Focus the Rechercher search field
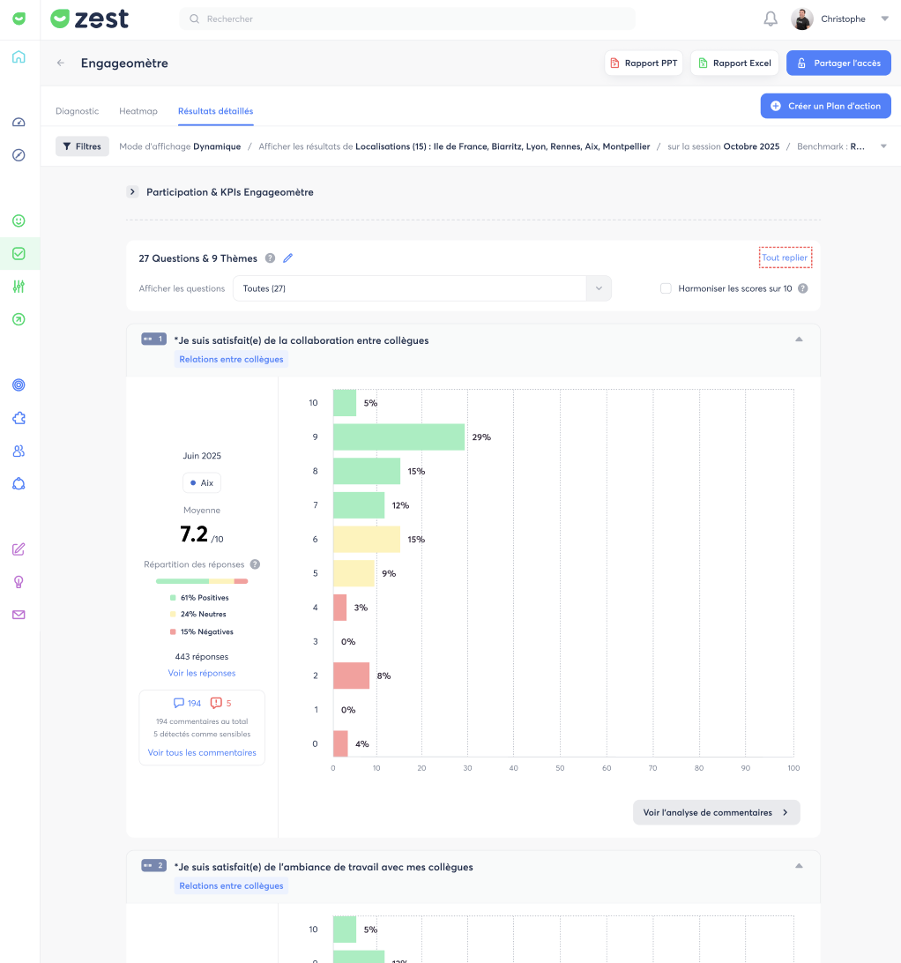Image resolution: width=901 pixels, height=963 pixels. 407,19
